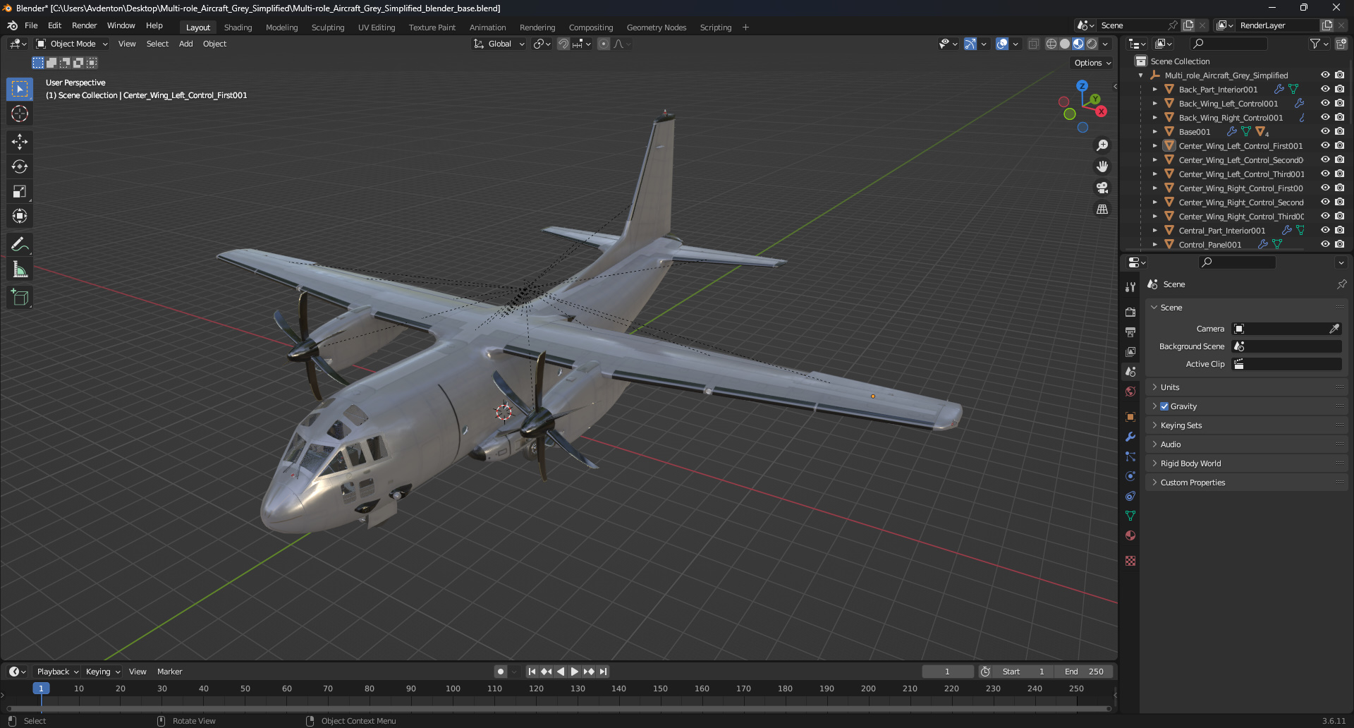Open the Modifiers properties tab
1354x728 pixels.
click(x=1130, y=437)
